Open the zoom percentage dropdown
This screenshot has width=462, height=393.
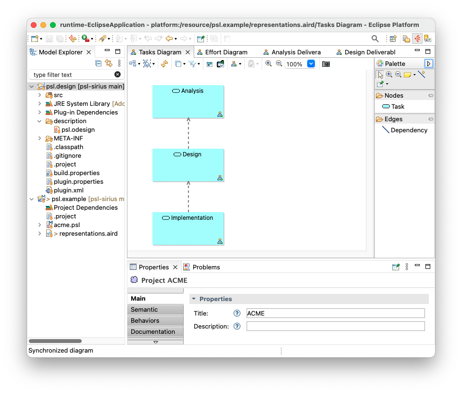pyautogui.click(x=311, y=63)
